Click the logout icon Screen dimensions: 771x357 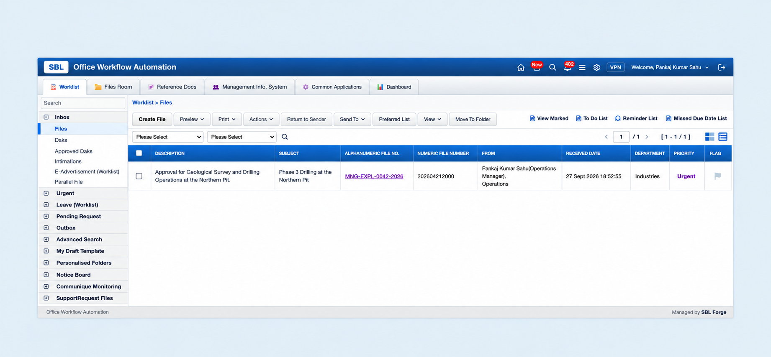722,67
